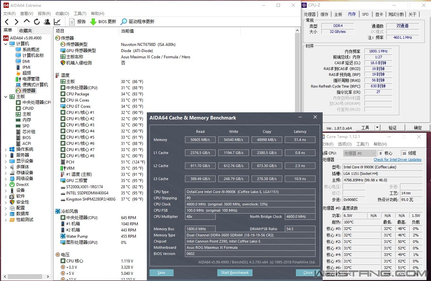
Task: Open the user icon in AIDA64 toolbar
Action: [x=47, y=22]
